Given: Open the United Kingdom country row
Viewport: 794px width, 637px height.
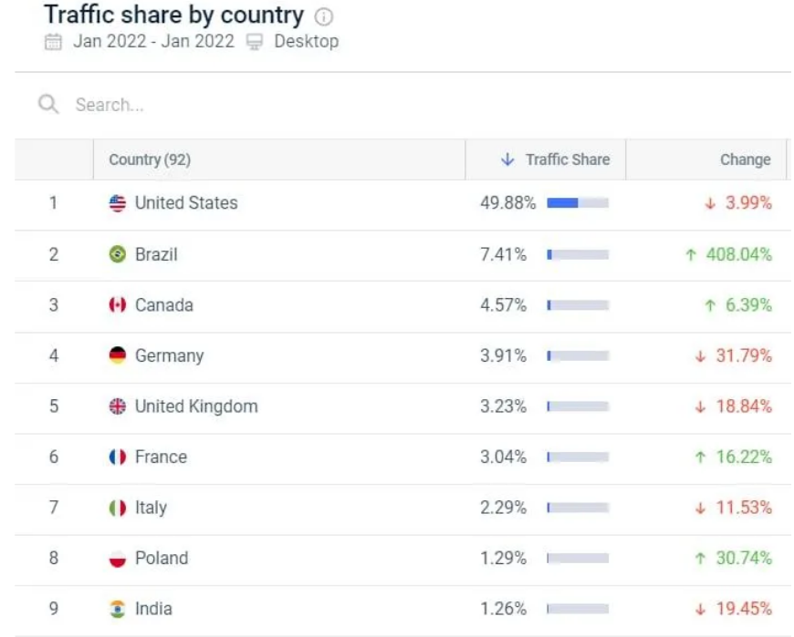Looking at the screenshot, I should (x=196, y=406).
